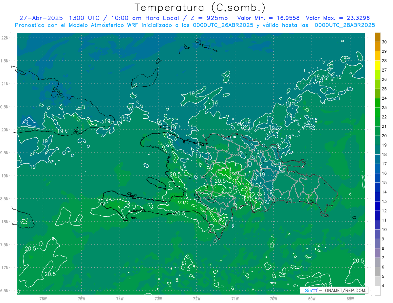
Task: Click the "21N" latitude axis label
Action: click(x=5, y=84)
